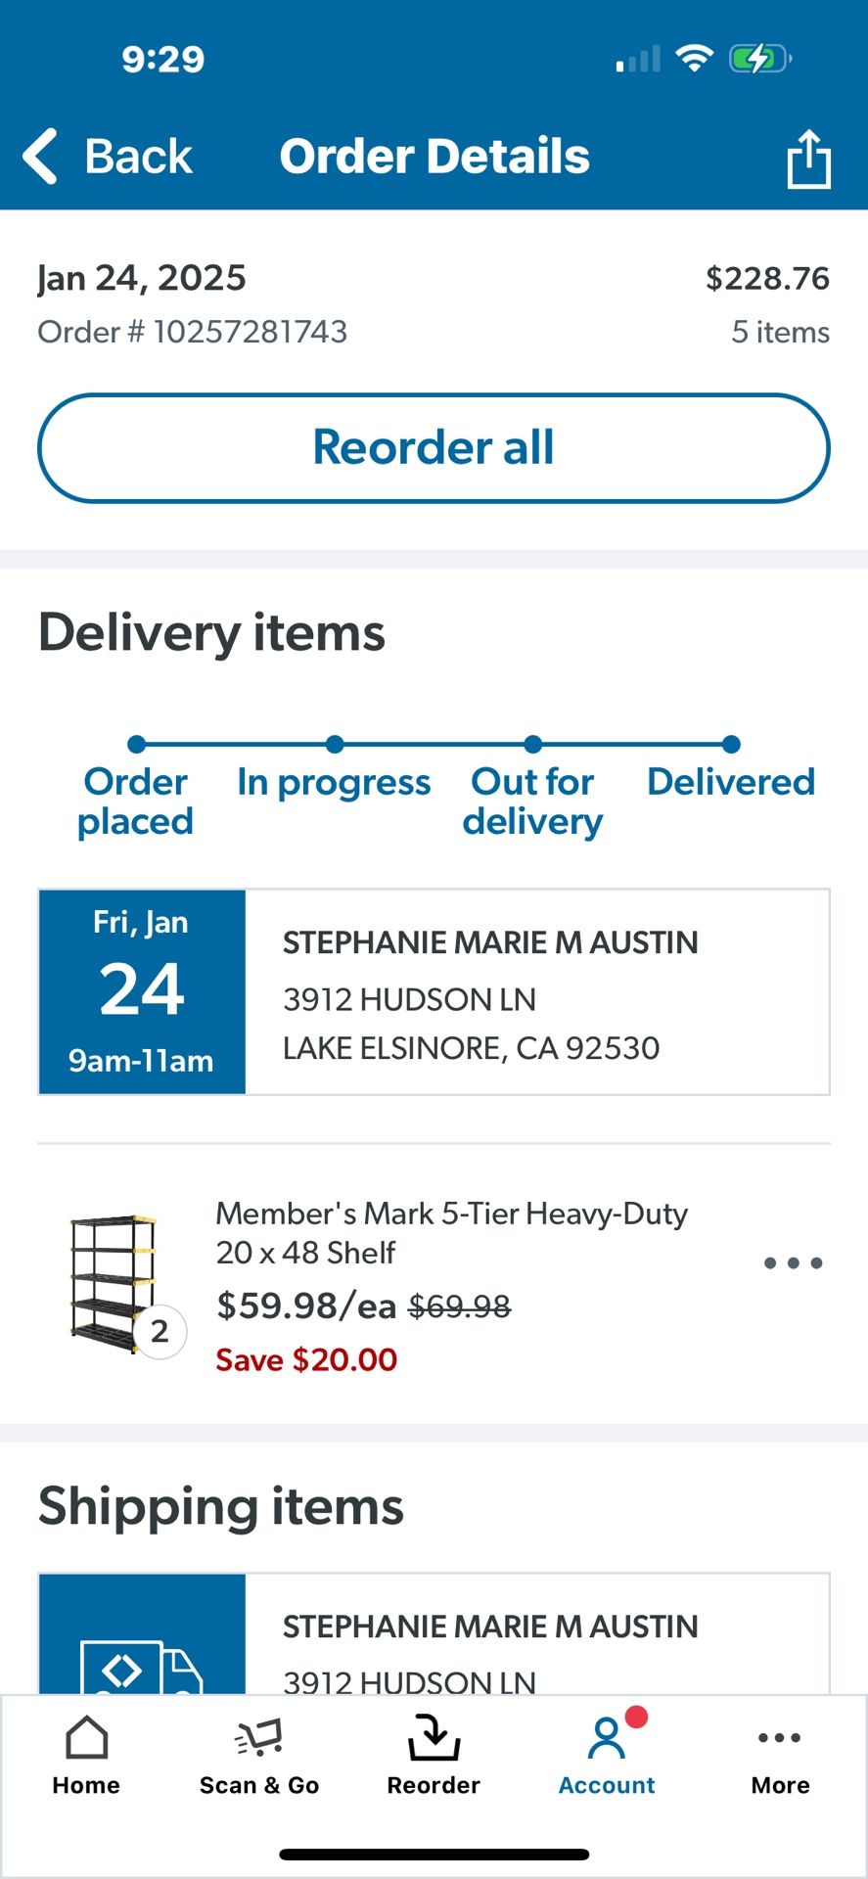Open Member's Mark 5-Tier Shelf product link
This screenshot has height=1879, width=868.
451,1232
